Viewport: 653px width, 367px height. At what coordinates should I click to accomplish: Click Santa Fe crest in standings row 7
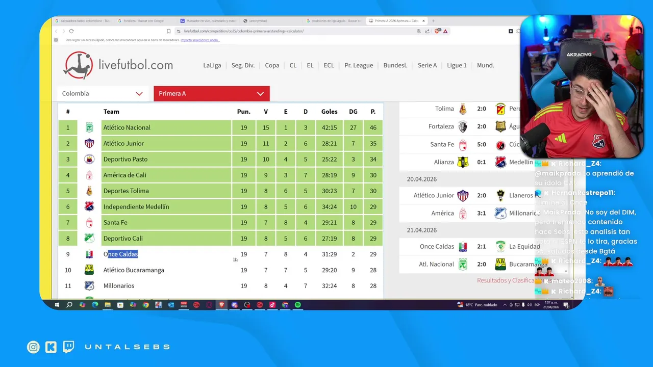click(x=89, y=222)
